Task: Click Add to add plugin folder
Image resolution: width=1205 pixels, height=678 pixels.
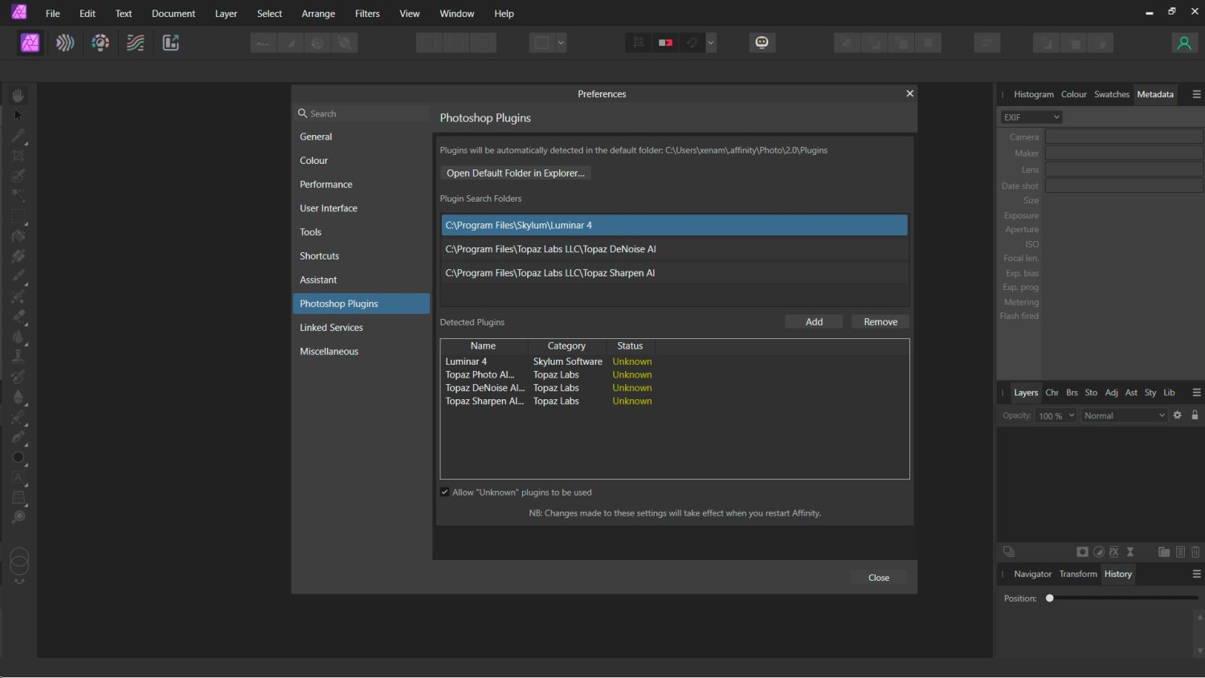Action: [813, 321]
